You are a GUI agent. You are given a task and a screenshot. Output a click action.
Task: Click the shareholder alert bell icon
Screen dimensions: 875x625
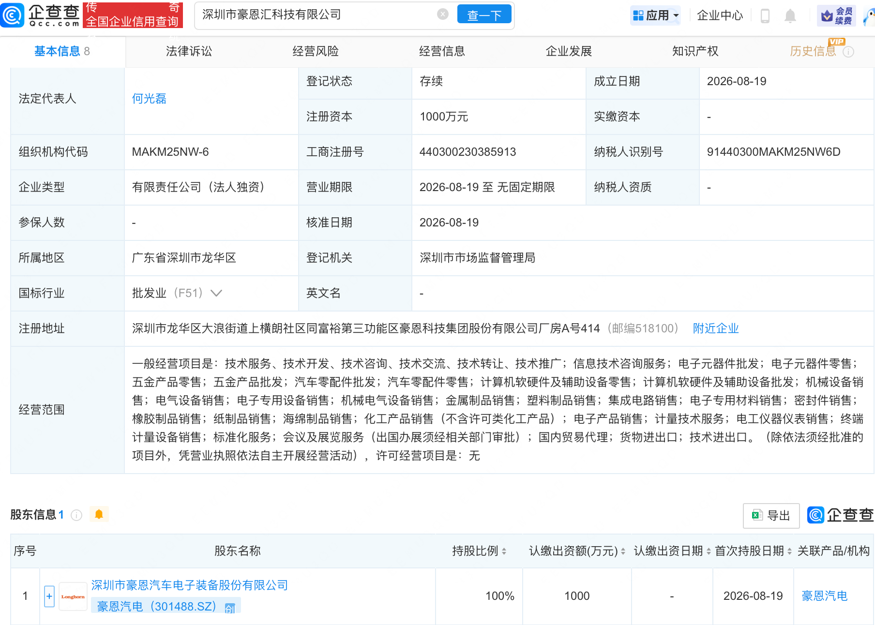[x=99, y=514]
